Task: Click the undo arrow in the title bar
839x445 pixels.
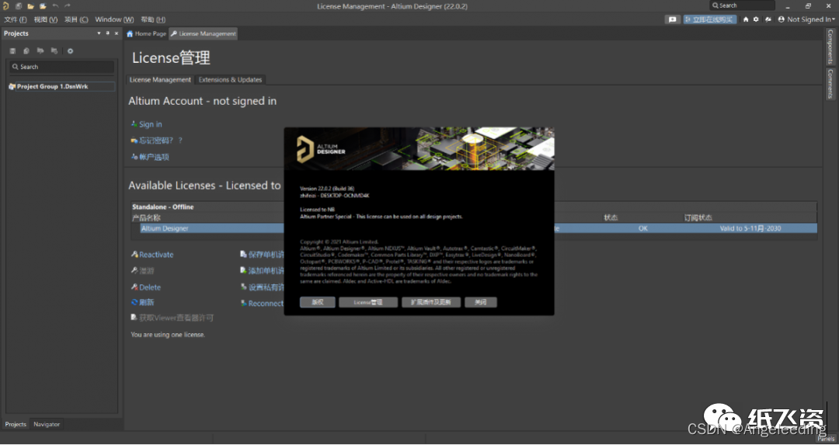Action: tap(55, 6)
